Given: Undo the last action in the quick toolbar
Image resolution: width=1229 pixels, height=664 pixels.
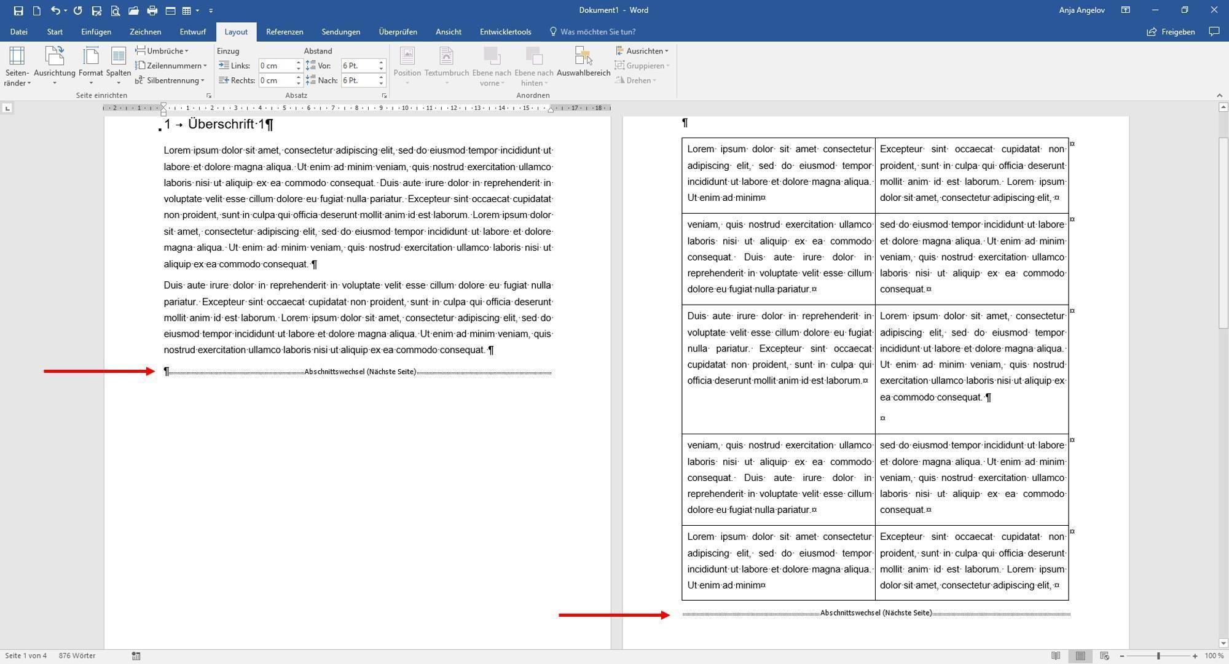Looking at the screenshot, I should (55, 10).
